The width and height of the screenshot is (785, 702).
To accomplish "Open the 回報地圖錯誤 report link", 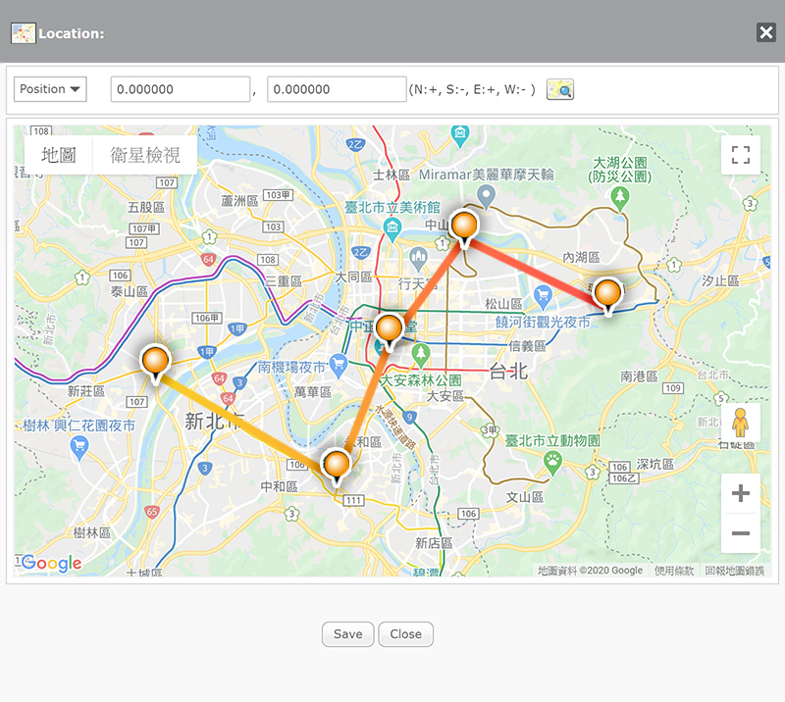I will pyautogui.click(x=734, y=571).
